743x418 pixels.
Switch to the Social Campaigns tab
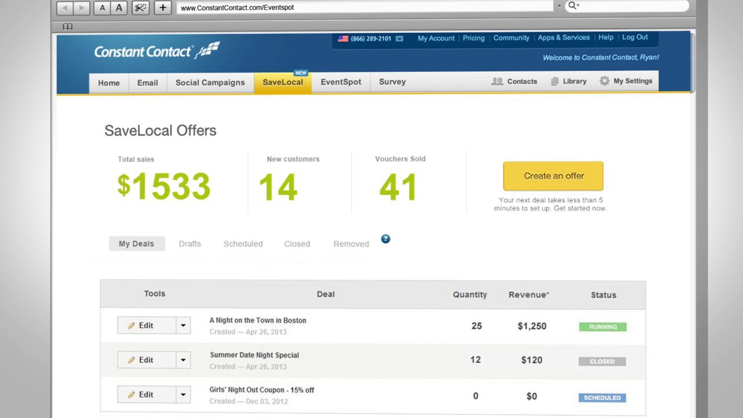click(x=210, y=82)
